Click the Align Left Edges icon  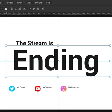pos(12,9)
